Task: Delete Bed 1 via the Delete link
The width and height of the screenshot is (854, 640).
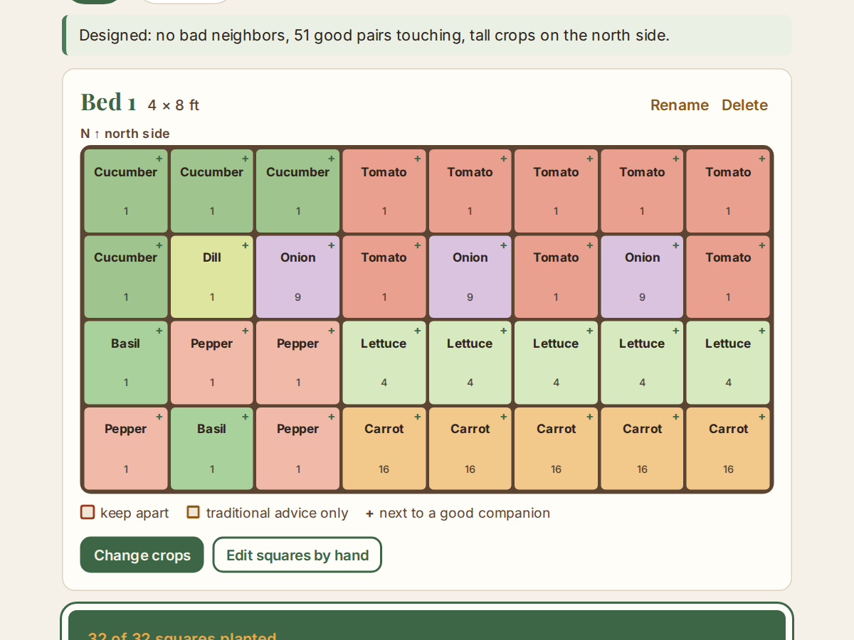Action: pyautogui.click(x=744, y=105)
